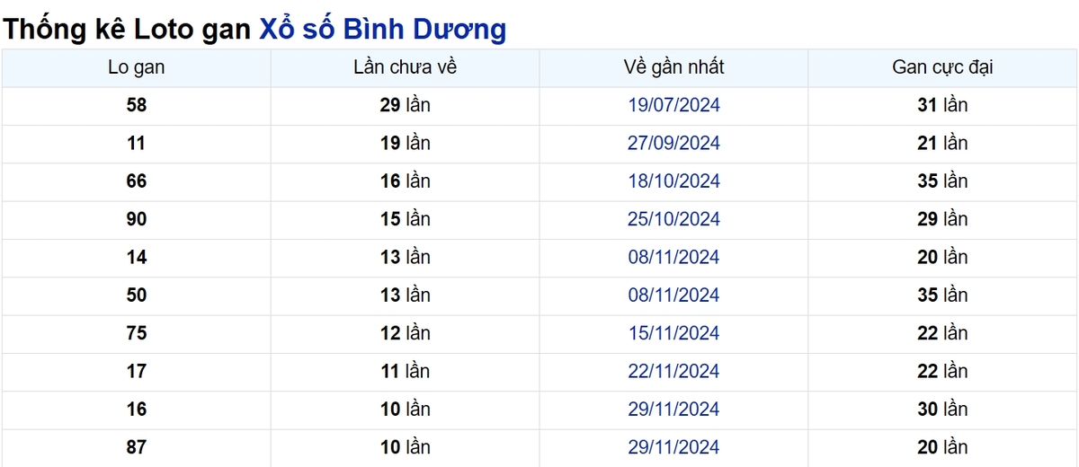
Task: Select the '19 lần' cell
Action: pyautogui.click(x=406, y=143)
